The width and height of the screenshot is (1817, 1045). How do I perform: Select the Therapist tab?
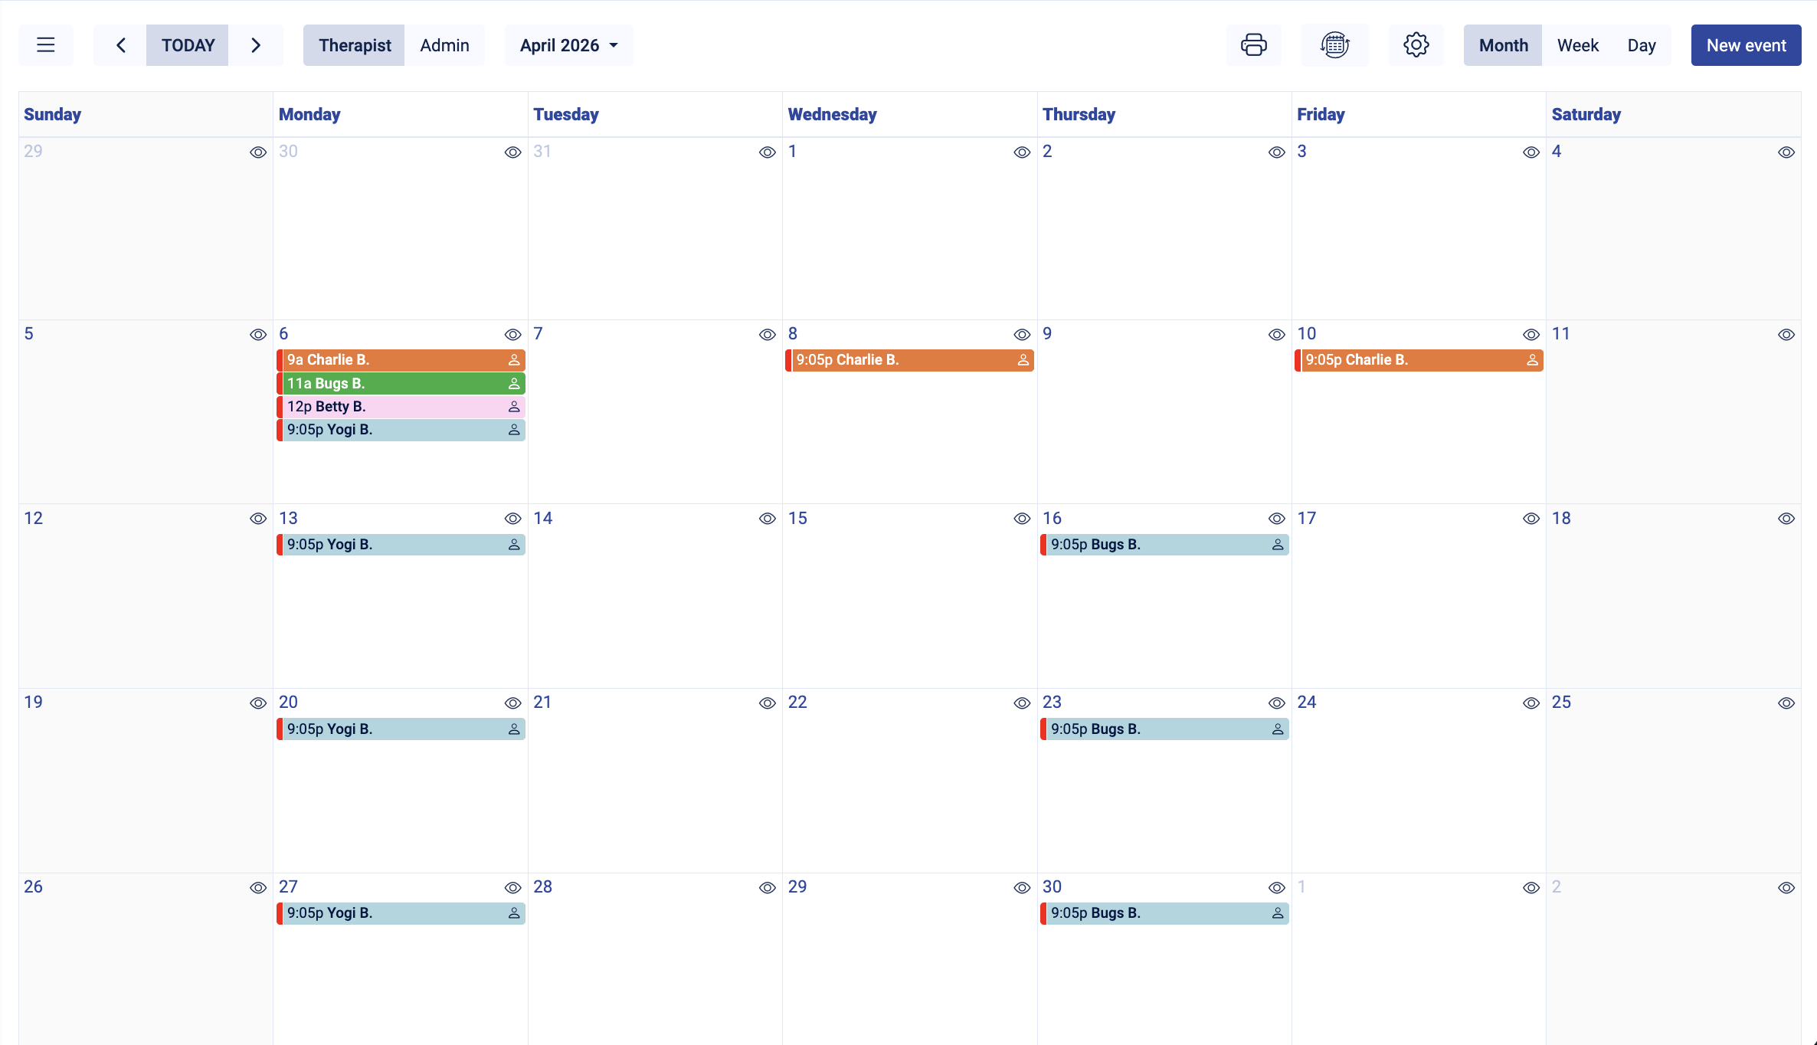[353, 44]
